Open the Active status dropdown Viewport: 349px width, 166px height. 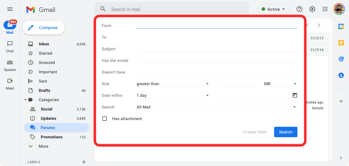pos(274,9)
